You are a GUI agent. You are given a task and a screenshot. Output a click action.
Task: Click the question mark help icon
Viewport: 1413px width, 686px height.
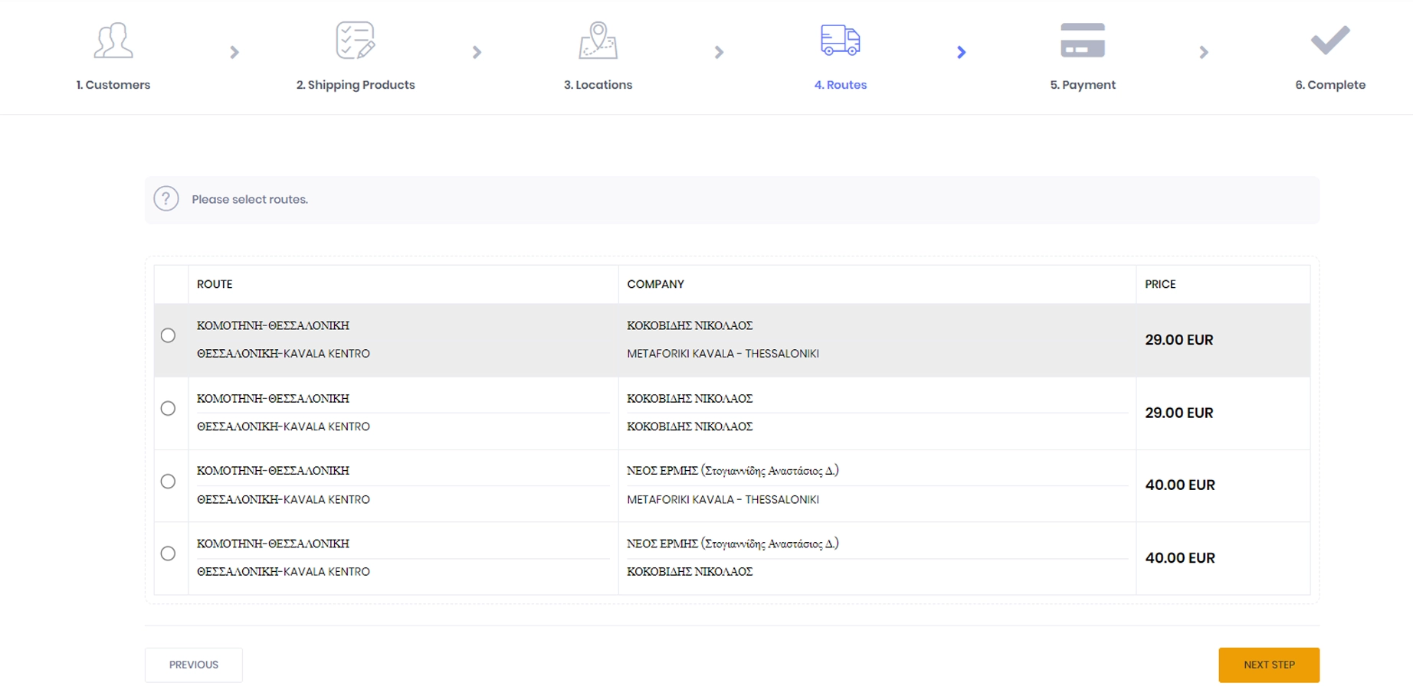(166, 199)
